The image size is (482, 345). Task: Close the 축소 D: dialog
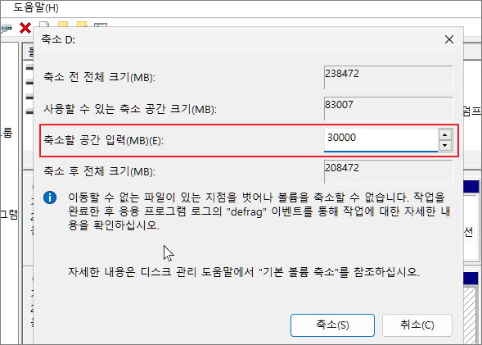pyautogui.click(x=449, y=39)
